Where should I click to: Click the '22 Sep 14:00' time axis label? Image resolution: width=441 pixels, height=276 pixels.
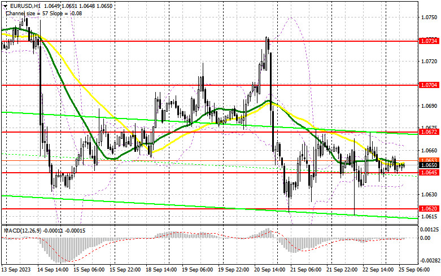378,270
